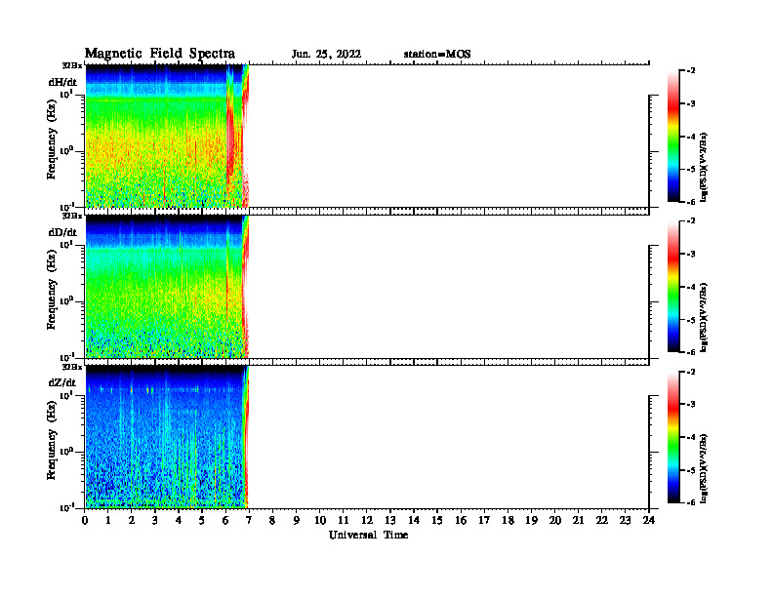
Task: Click the log PSD label of dH/dt color bar
Action: click(704, 167)
